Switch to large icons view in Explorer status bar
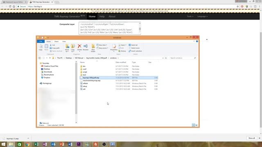This screenshot has height=147, width=262. [x=196, y=125]
